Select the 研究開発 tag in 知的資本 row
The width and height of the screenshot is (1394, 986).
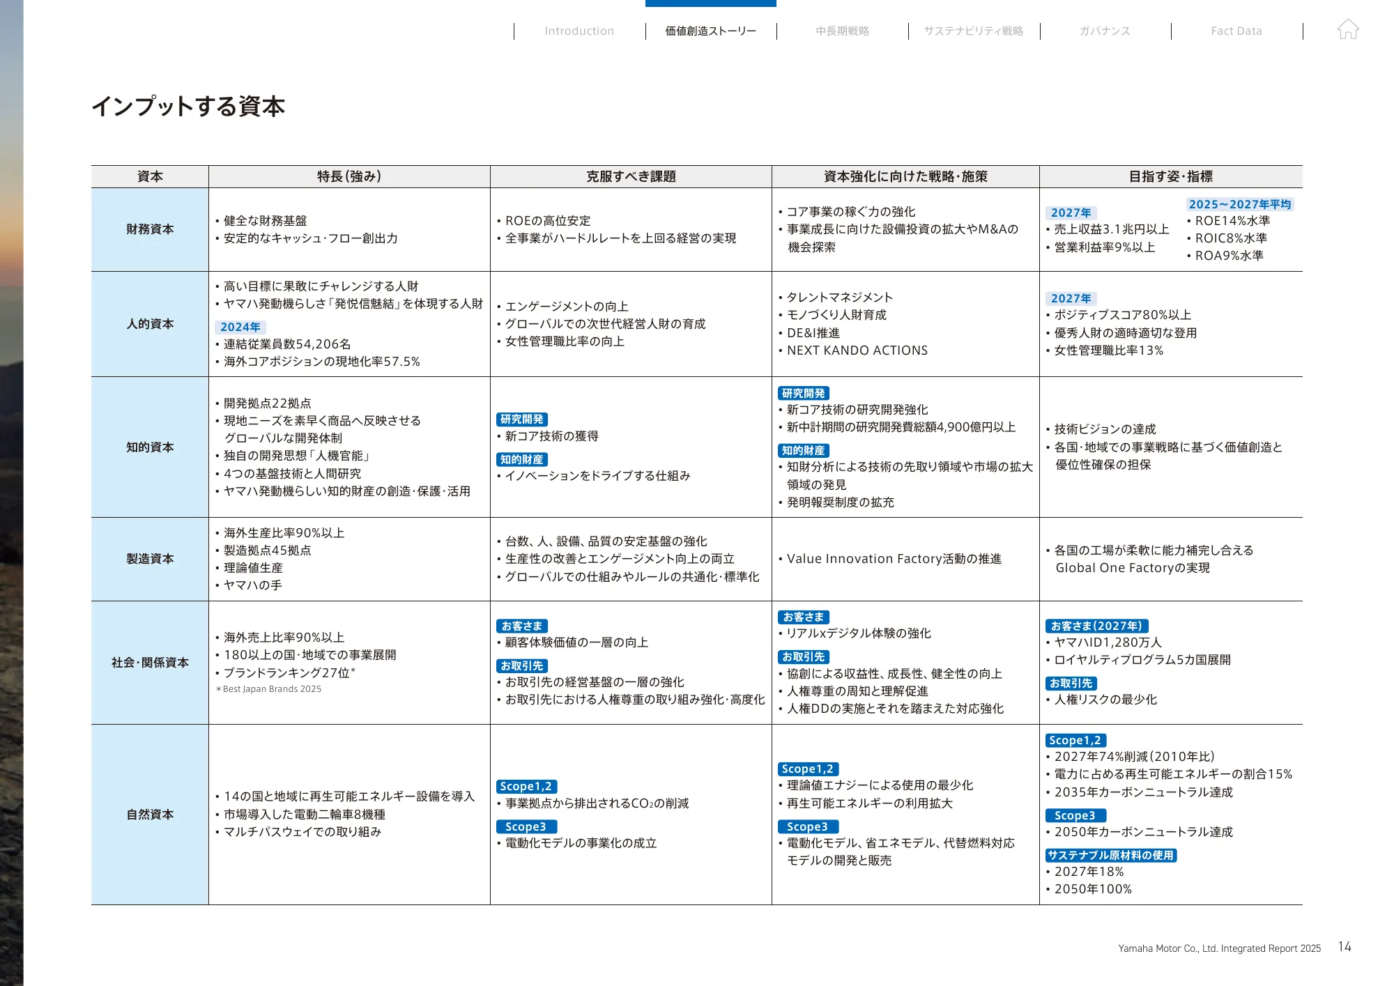521,419
